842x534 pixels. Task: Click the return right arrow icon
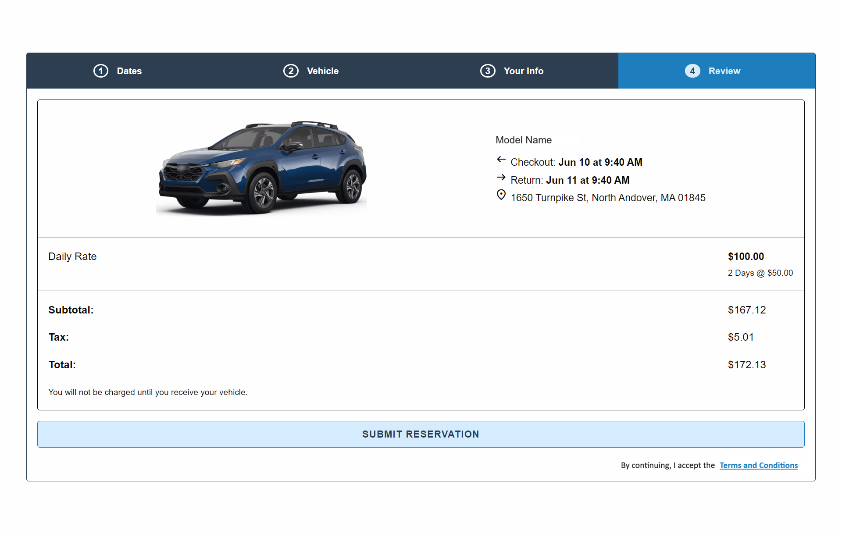tap(501, 178)
